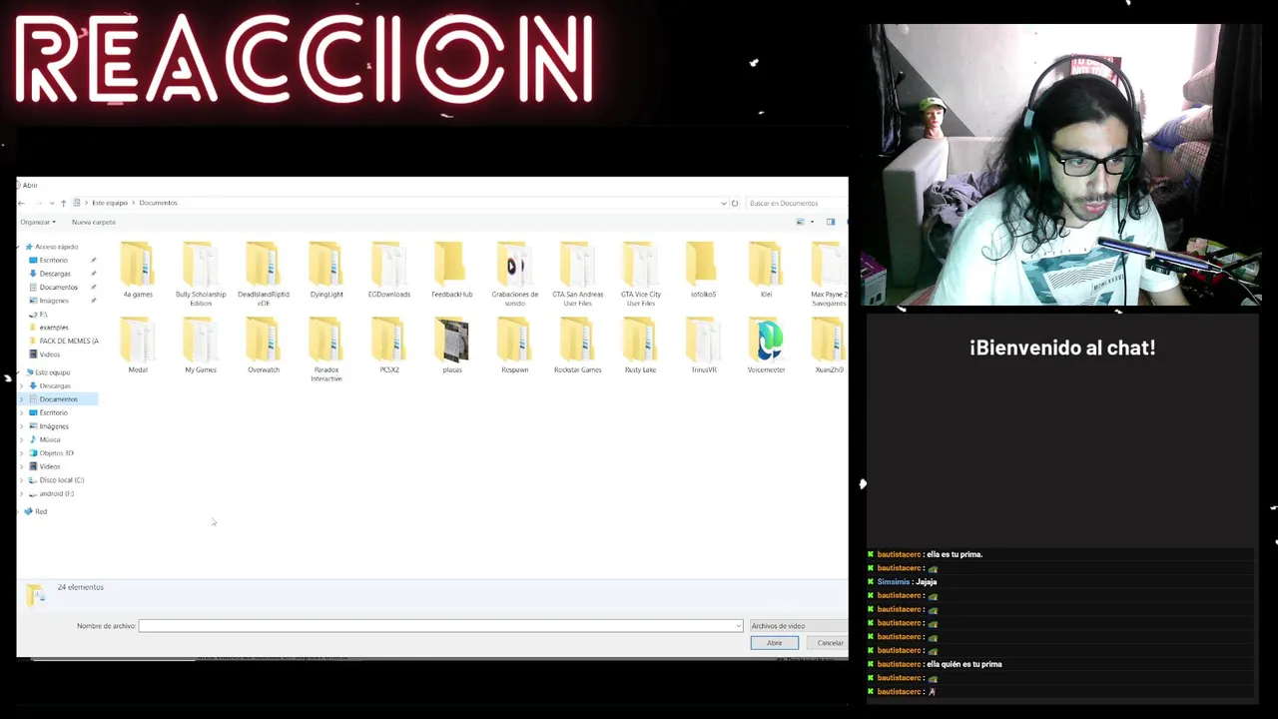1278x719 pixels.
Task: Click Este equipo in the address path
Action: point(110,203)
